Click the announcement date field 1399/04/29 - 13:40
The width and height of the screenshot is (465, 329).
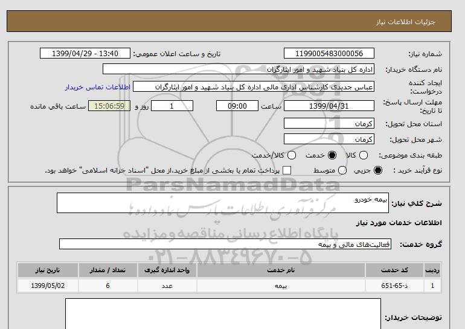click(x=85, y=54)
